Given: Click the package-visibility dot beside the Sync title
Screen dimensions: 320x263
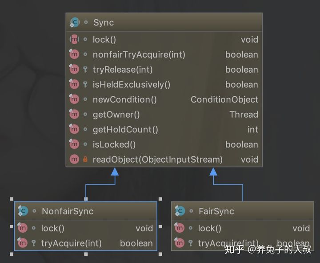Looking at the screenshot, I should coord(86,22).
